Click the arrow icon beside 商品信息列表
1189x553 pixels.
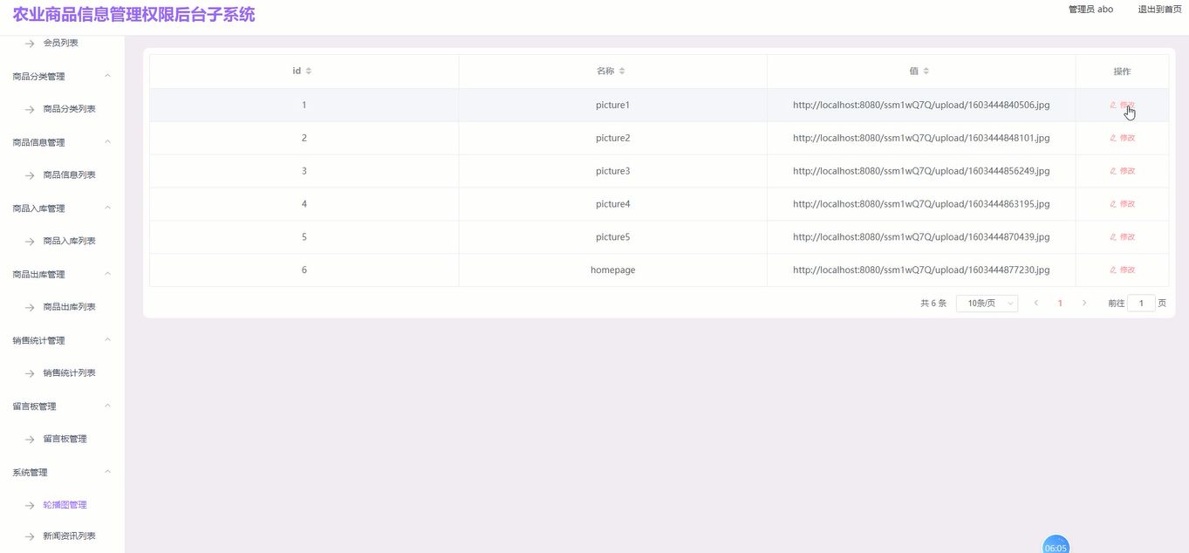(30, 175)
